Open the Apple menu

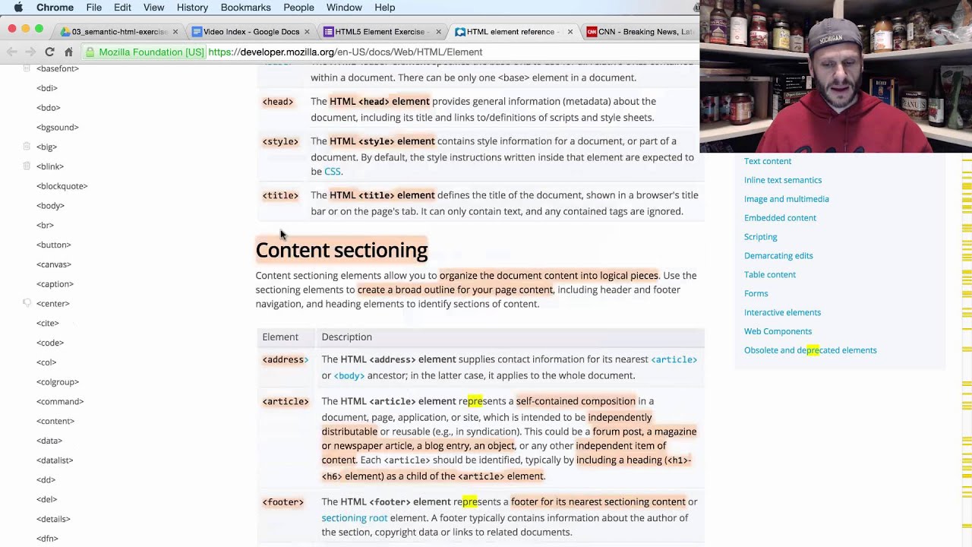18,8
